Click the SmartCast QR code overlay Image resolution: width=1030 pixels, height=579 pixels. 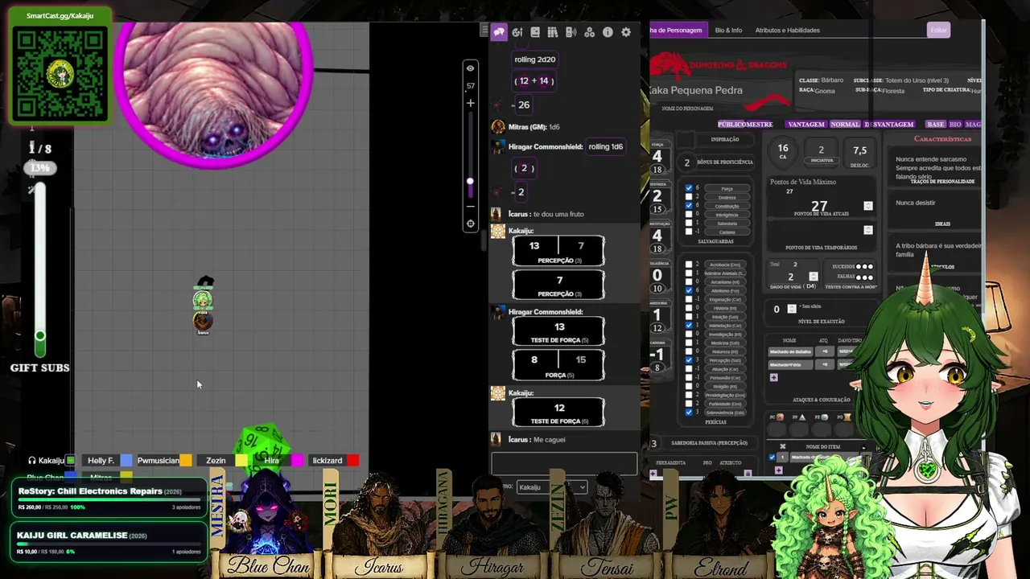(x=60, y=75)
